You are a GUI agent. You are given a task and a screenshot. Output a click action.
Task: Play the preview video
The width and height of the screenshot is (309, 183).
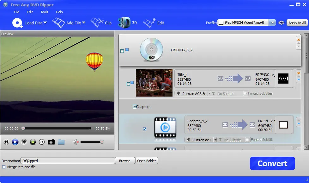pyautogui.click(x=15, y=142)
